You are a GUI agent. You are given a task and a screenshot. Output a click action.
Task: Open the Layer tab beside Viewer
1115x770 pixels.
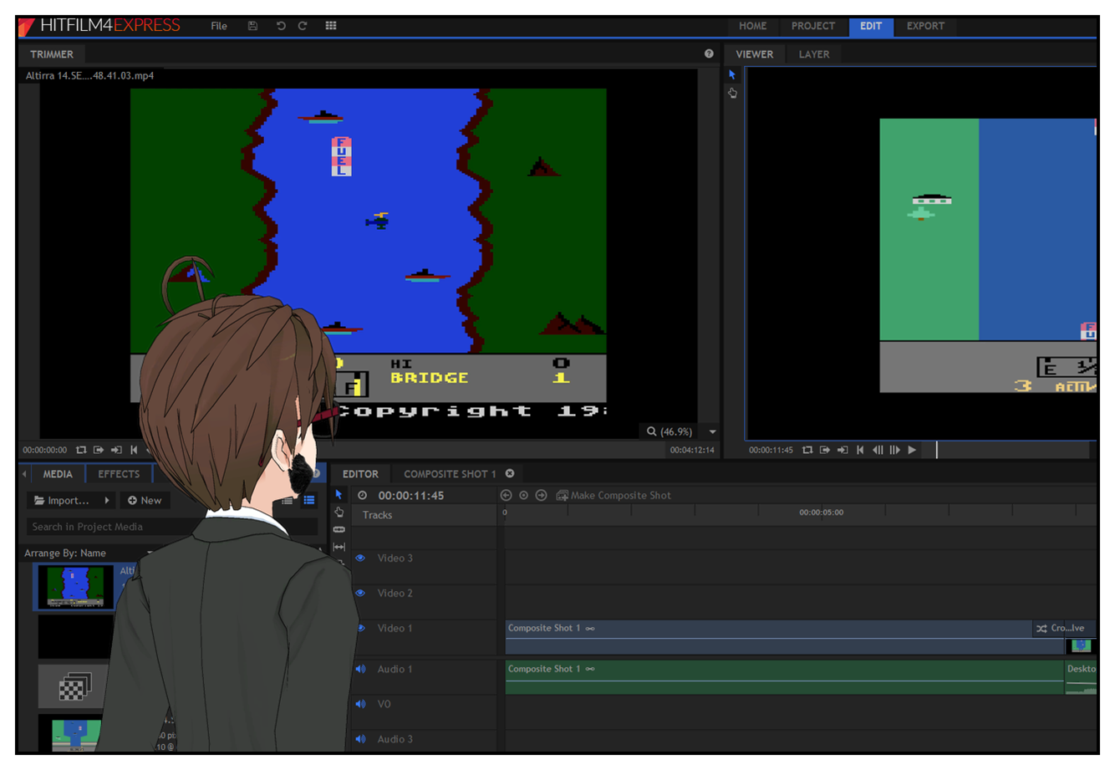[x=813, y=54]
